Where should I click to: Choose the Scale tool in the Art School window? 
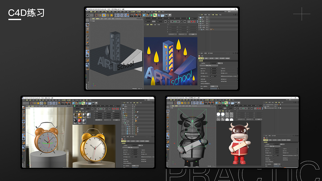pos(104,15)
